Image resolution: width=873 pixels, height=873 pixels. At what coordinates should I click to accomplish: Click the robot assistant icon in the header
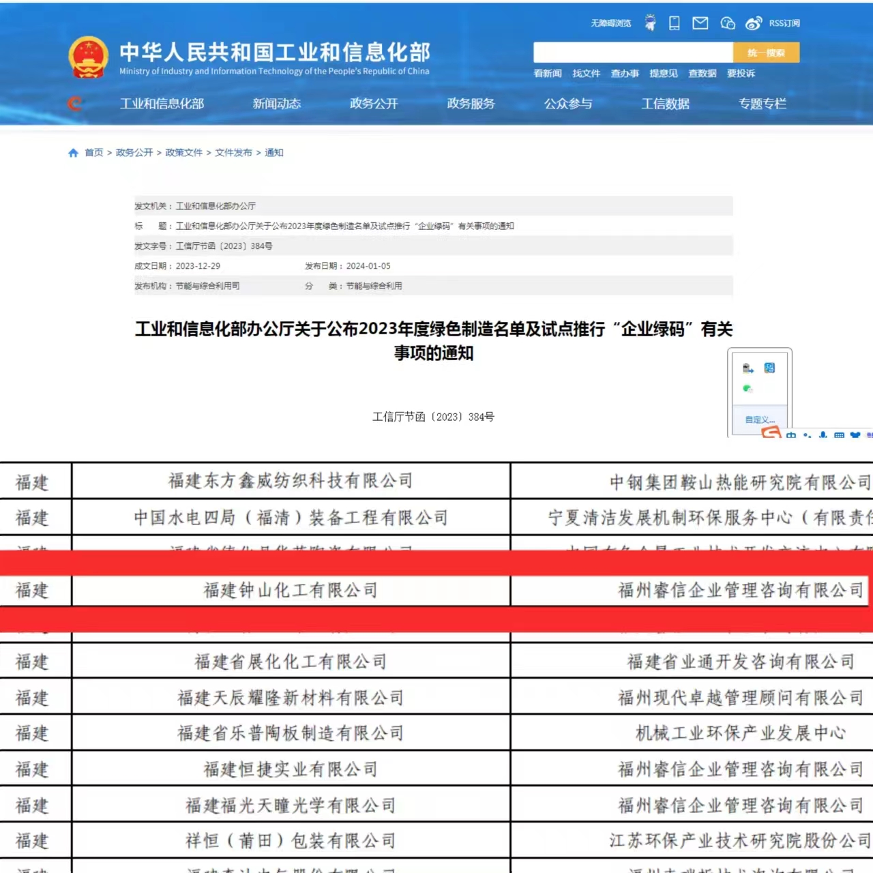[651, 23]
